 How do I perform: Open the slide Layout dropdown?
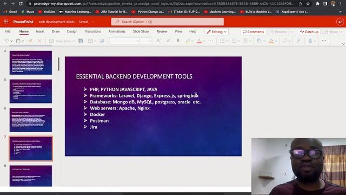click(92, 41)
